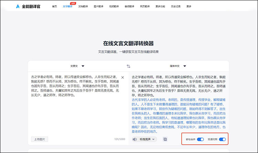Open the 更多功能 nav item
This screenshot has height=153, width=258.
point(160,7)
